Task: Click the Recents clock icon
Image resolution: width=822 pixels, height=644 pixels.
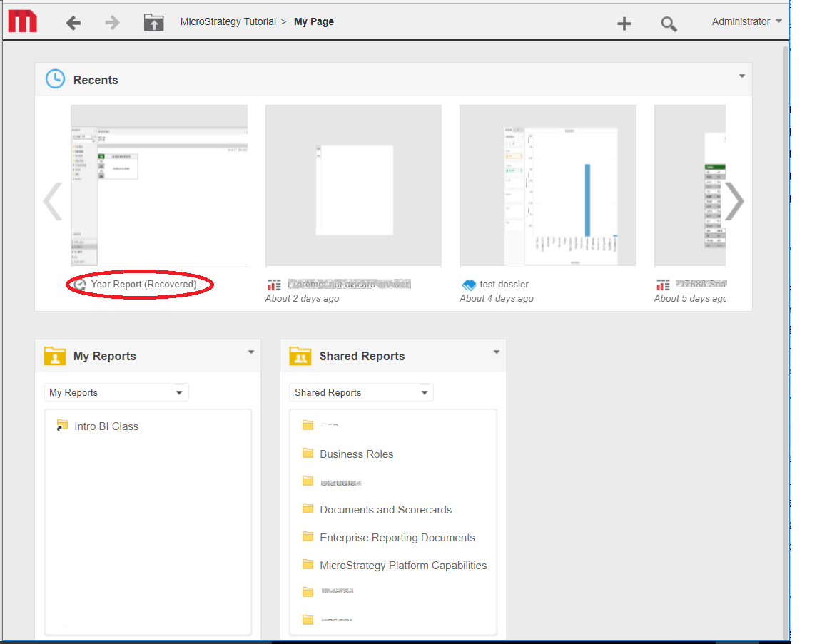Action: click(55, 79)
